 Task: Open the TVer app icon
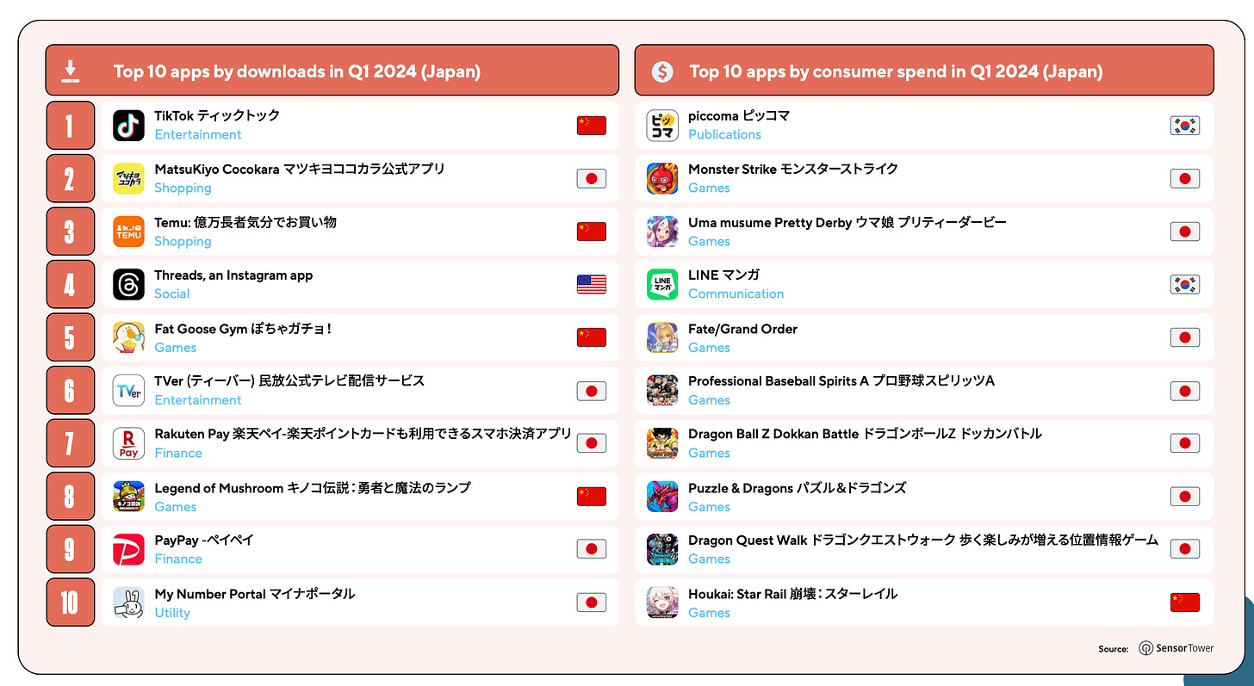tap(128, 391)
